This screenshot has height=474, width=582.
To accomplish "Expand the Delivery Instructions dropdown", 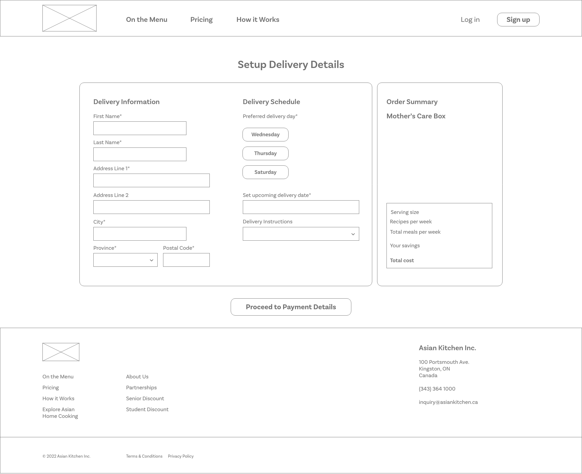I will point(301,234).
